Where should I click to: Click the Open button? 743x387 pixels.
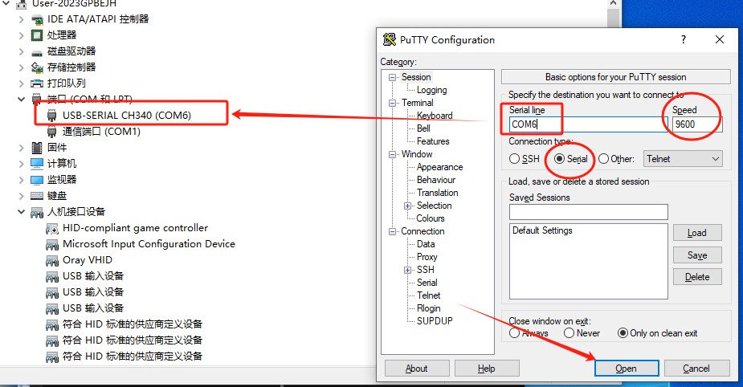627,369
